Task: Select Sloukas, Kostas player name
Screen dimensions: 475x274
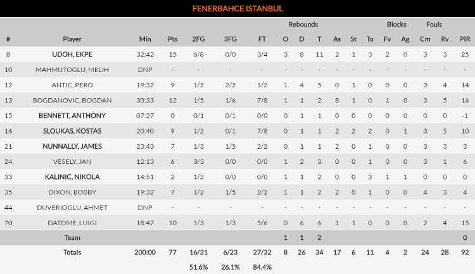Action: tap(72, 131)
